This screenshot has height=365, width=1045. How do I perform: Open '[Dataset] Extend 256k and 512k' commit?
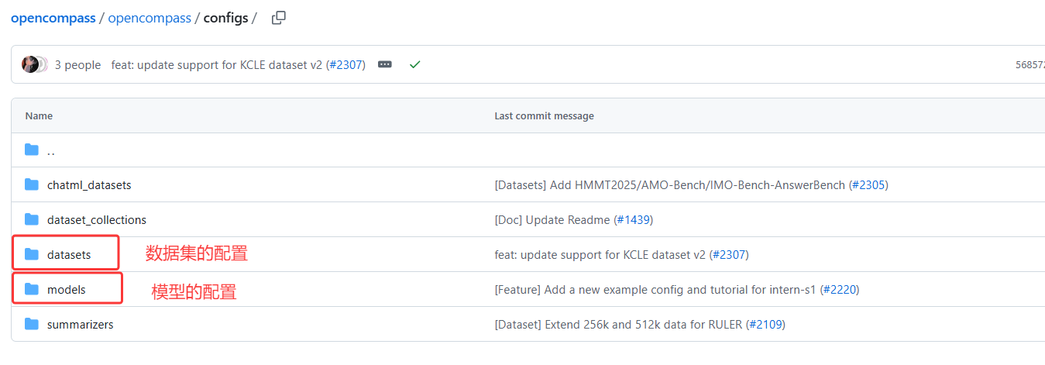pyautogui.click(x=618, y=325)
